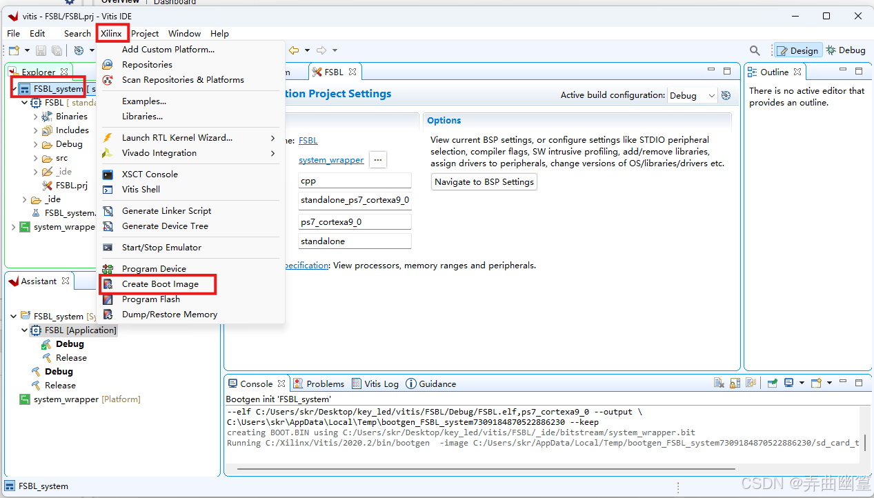Expand system_wrapper in Explorer
This screenshot has width=874, height=498.
pyautogui.click(x=14, y=227)
